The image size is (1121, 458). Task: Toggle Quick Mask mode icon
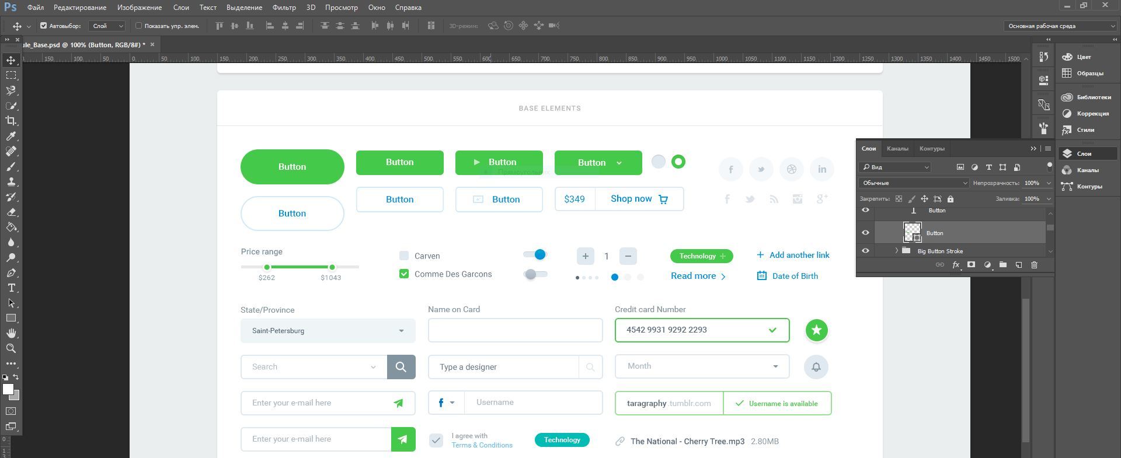(11, 411)
